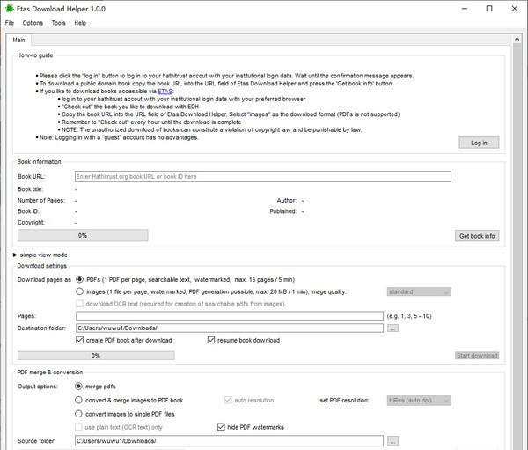Expand the simple view mode triangle

(15, 255)
